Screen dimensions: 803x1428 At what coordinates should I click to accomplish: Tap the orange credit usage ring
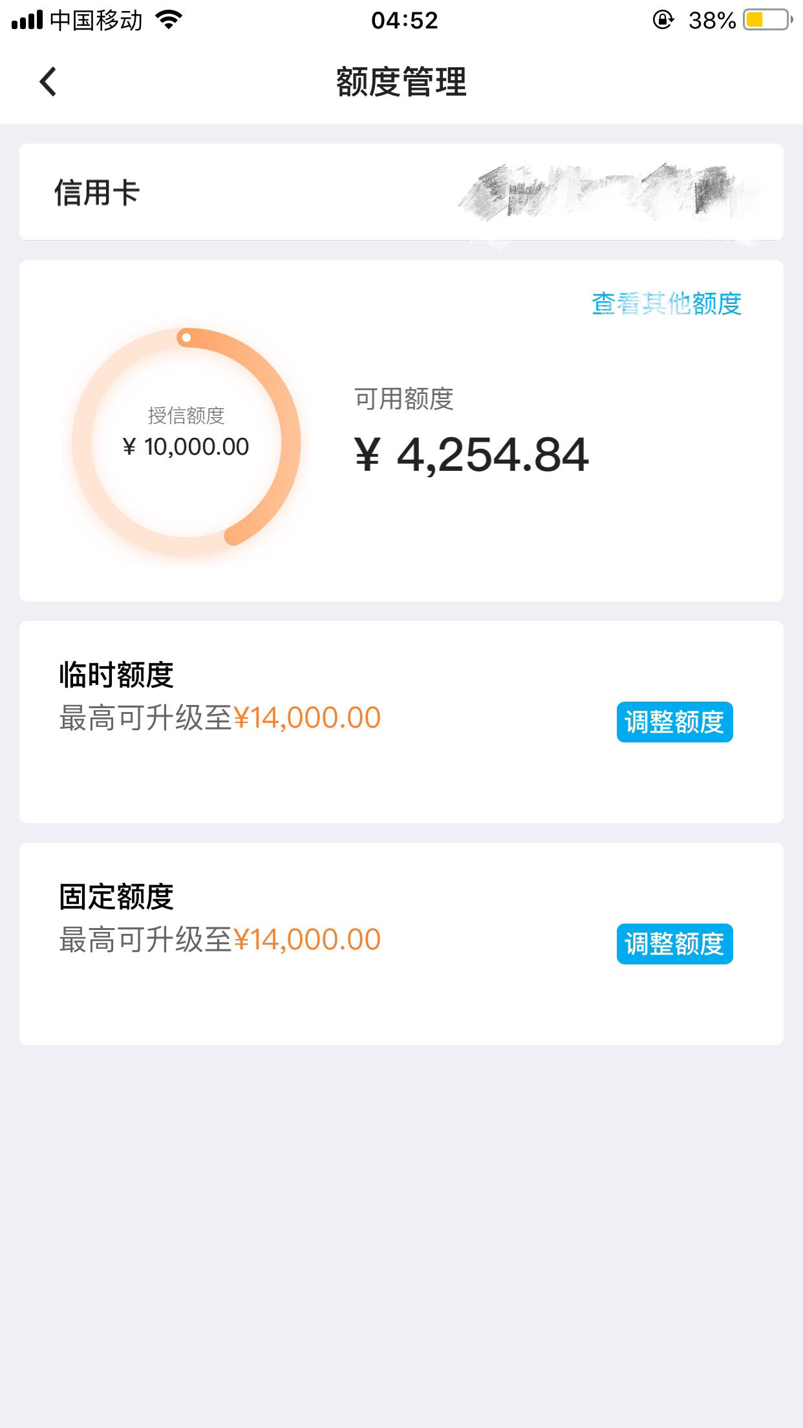(x=186, y=442)
